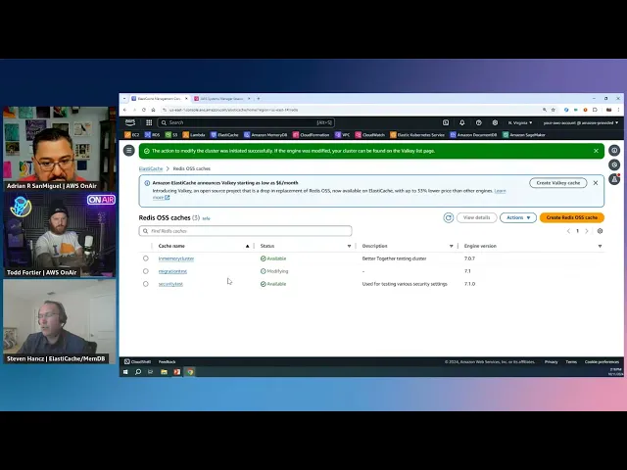
Task: Open the N. Virginia region selector
Action: coord(520,122)
